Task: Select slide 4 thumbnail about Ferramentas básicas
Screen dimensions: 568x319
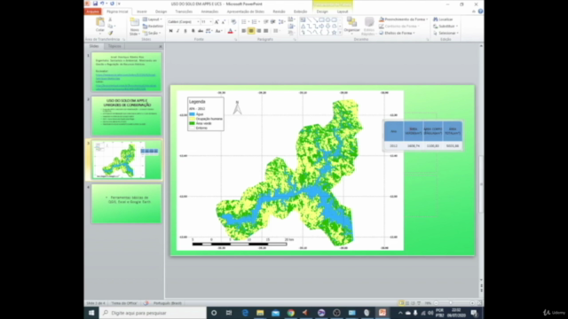Action: (x=126, y=204)
